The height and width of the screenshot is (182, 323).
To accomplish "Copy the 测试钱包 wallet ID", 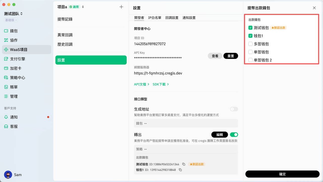I will tap(184, 164).
